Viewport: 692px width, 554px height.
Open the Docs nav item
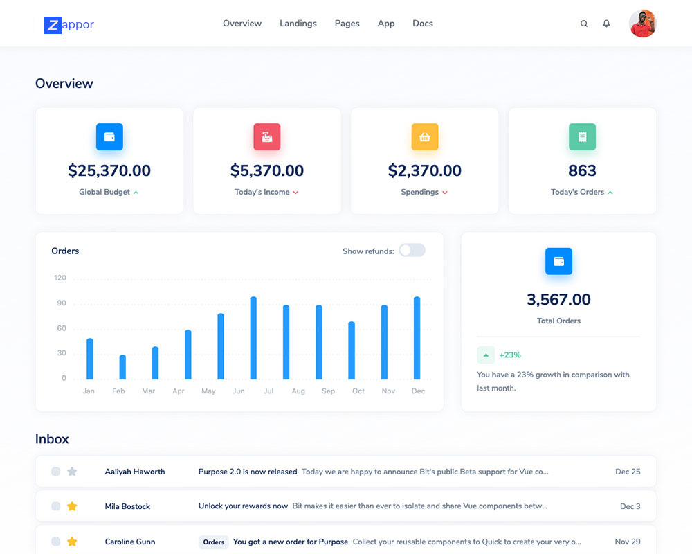[x=422, y=24]
